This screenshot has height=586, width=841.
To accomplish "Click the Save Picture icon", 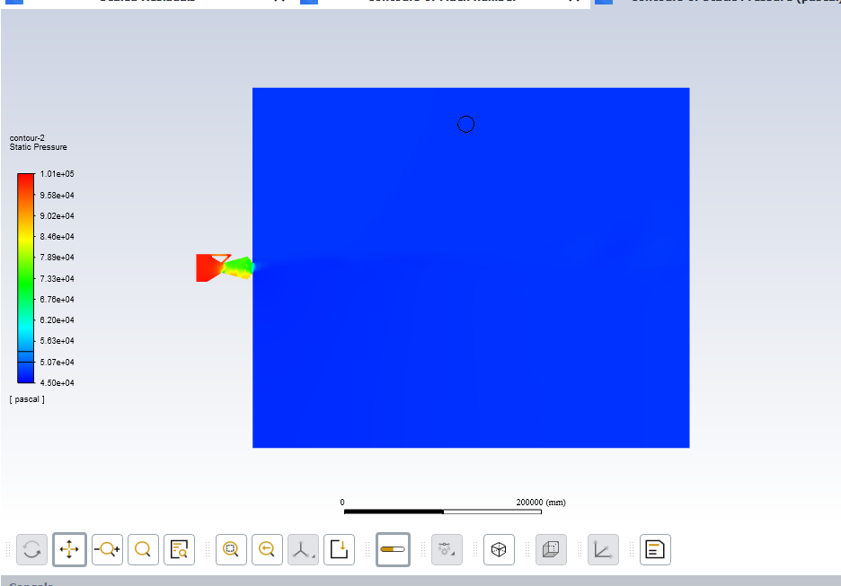I will click(339, 549).
